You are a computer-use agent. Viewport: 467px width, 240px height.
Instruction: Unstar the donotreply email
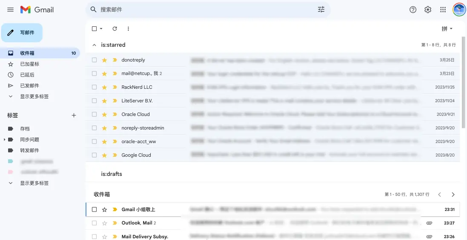coord(104,60)
